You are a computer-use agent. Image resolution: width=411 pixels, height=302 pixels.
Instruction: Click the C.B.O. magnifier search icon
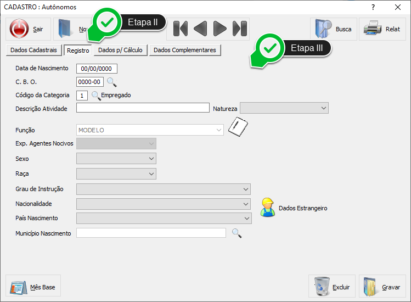coord(111,82)
